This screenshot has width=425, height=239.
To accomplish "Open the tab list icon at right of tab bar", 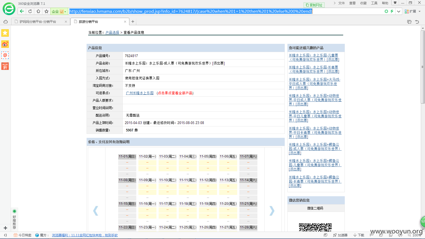I will click(409, 22).
